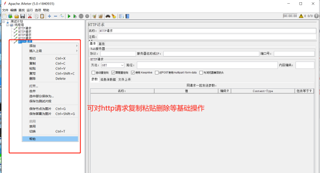Screen dimensions: 320x173
Task: Open the 选项 menu in menu bar
Action: click(38, 10)
